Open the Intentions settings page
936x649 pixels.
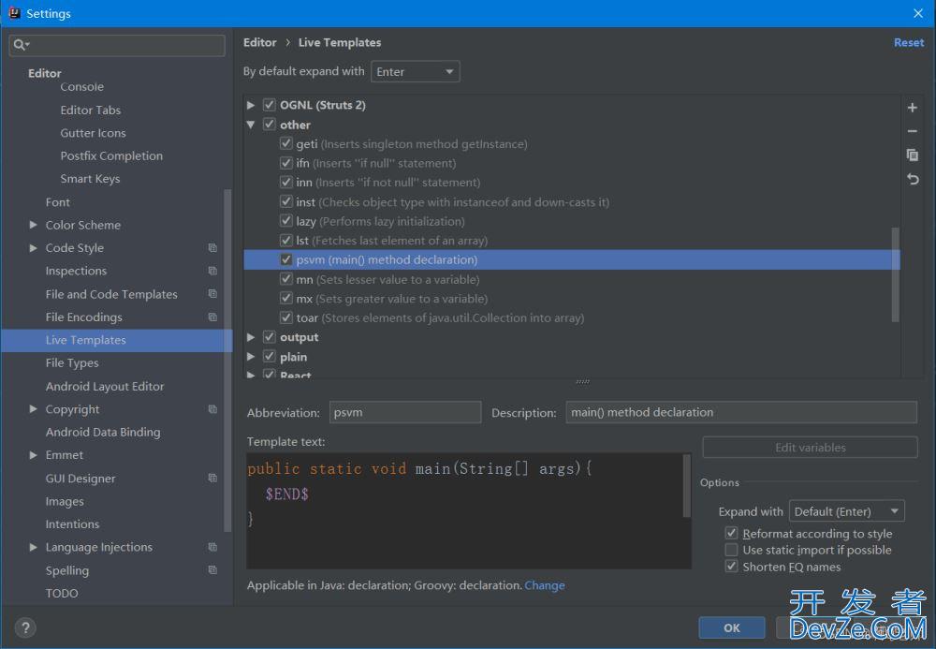coord(72,524)
